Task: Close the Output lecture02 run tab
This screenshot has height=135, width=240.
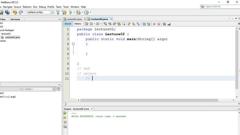Action: 91,109
